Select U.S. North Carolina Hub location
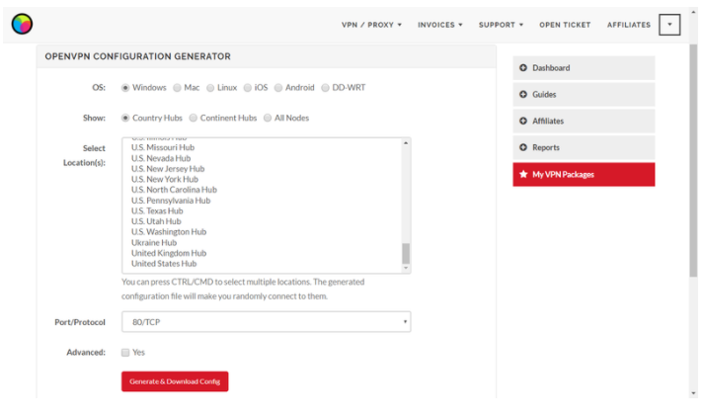 tap(174, 190)
